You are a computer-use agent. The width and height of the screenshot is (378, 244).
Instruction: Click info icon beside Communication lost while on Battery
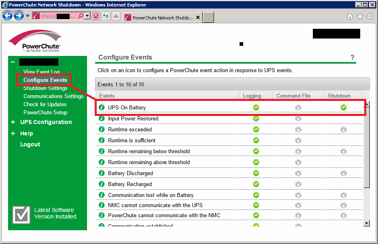pyautogui.click(x=102, y=195)
